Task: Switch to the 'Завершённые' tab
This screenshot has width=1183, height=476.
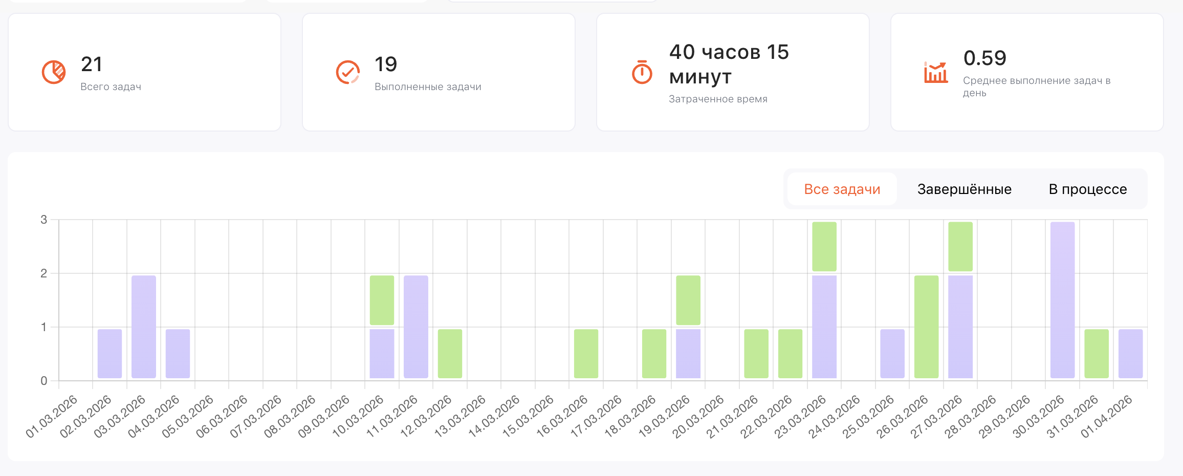Action: point(963,189)
